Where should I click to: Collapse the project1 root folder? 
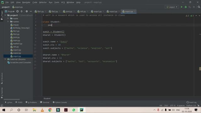point(5,15)
